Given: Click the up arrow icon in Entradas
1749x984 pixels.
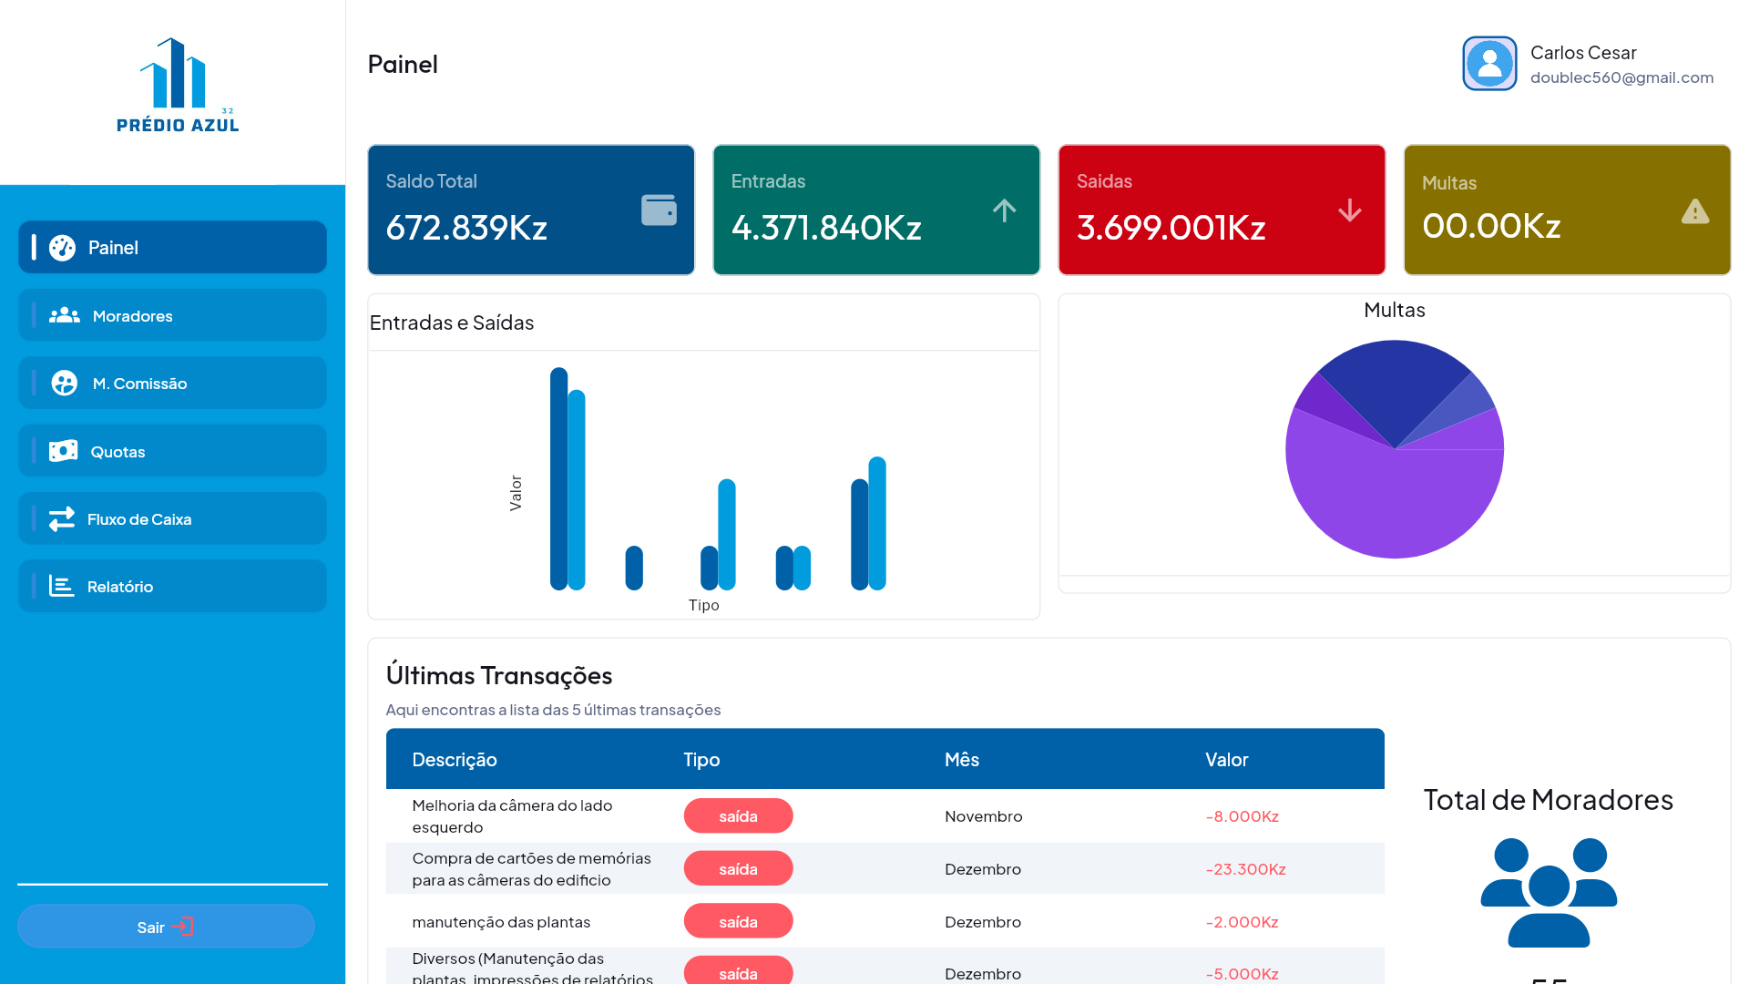Looking at the screenshot, I should (x=1004, y=210).
